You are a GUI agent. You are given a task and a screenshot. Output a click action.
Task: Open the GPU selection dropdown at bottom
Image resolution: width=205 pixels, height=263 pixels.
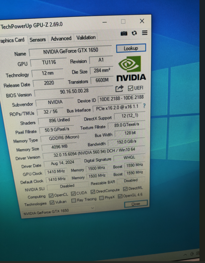(x=58, y=211)
